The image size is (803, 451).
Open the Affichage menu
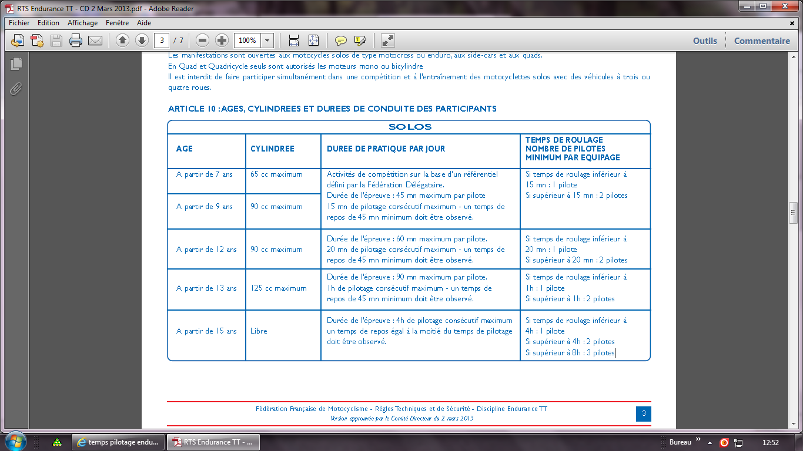coord(82,23)
